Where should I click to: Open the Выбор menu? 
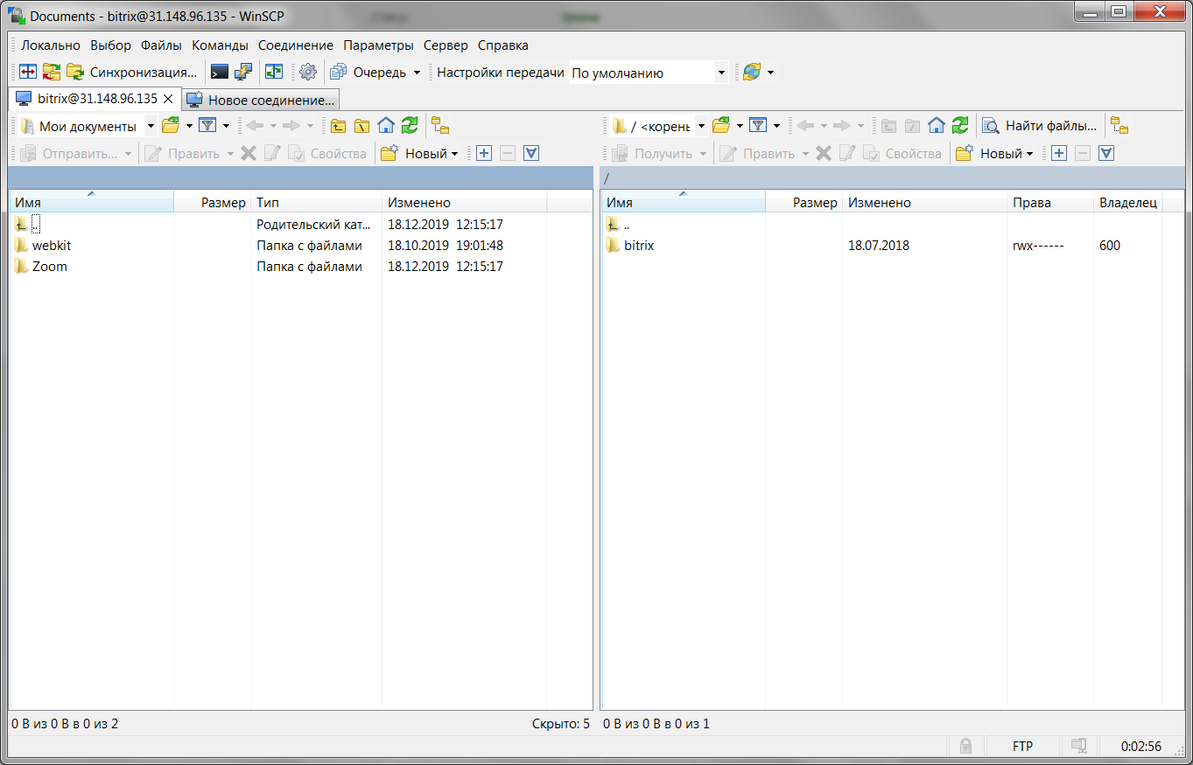[x=110, y=45]
